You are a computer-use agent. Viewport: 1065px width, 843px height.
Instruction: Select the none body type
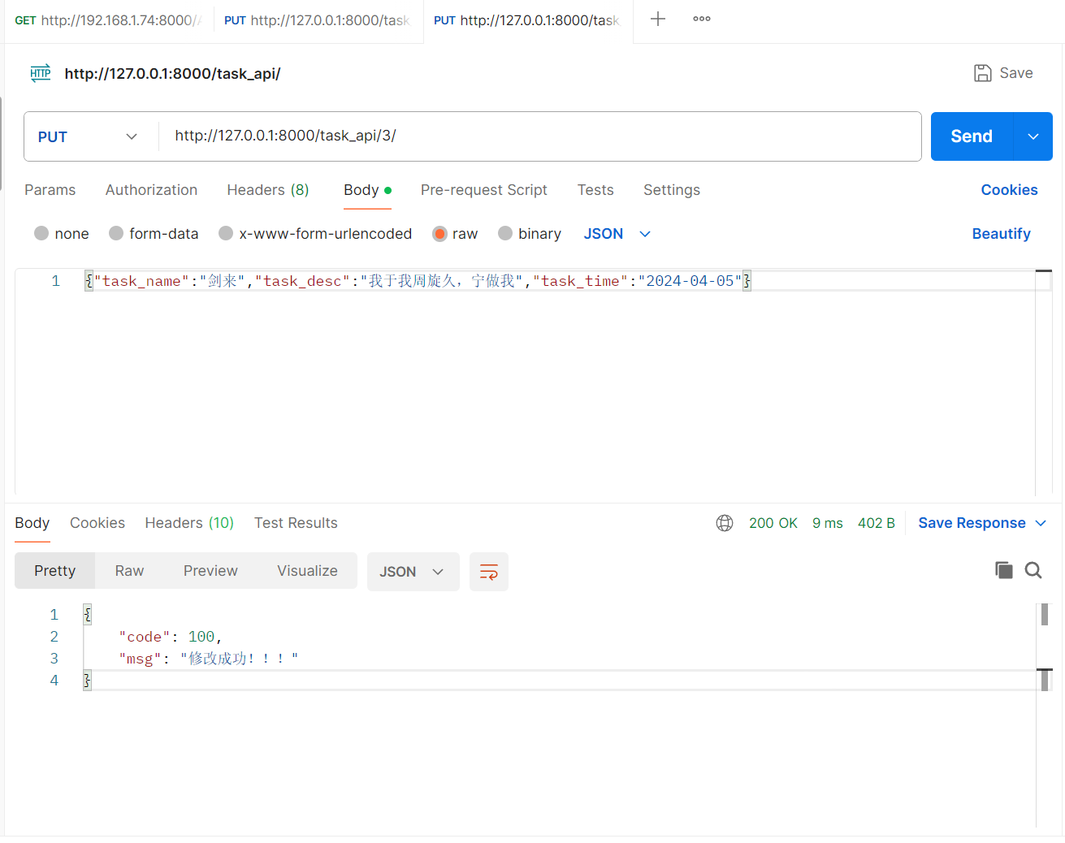[41, 233]
